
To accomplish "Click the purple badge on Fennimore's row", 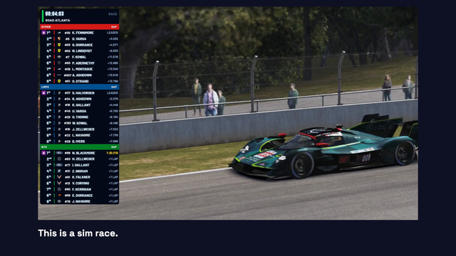I will coord(43,33).
